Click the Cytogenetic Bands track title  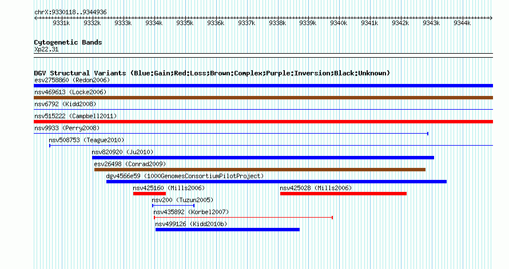(68, 42)
